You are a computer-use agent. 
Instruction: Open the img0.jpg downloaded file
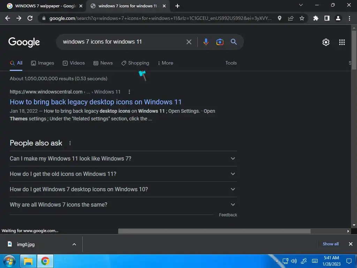tap(26, 245)
